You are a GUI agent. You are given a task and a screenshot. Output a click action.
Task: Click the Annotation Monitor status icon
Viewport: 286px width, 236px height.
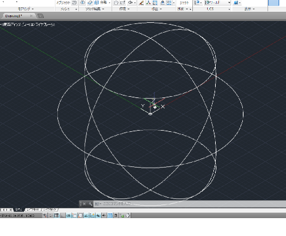pyautogui.click(x=128, y=216)
